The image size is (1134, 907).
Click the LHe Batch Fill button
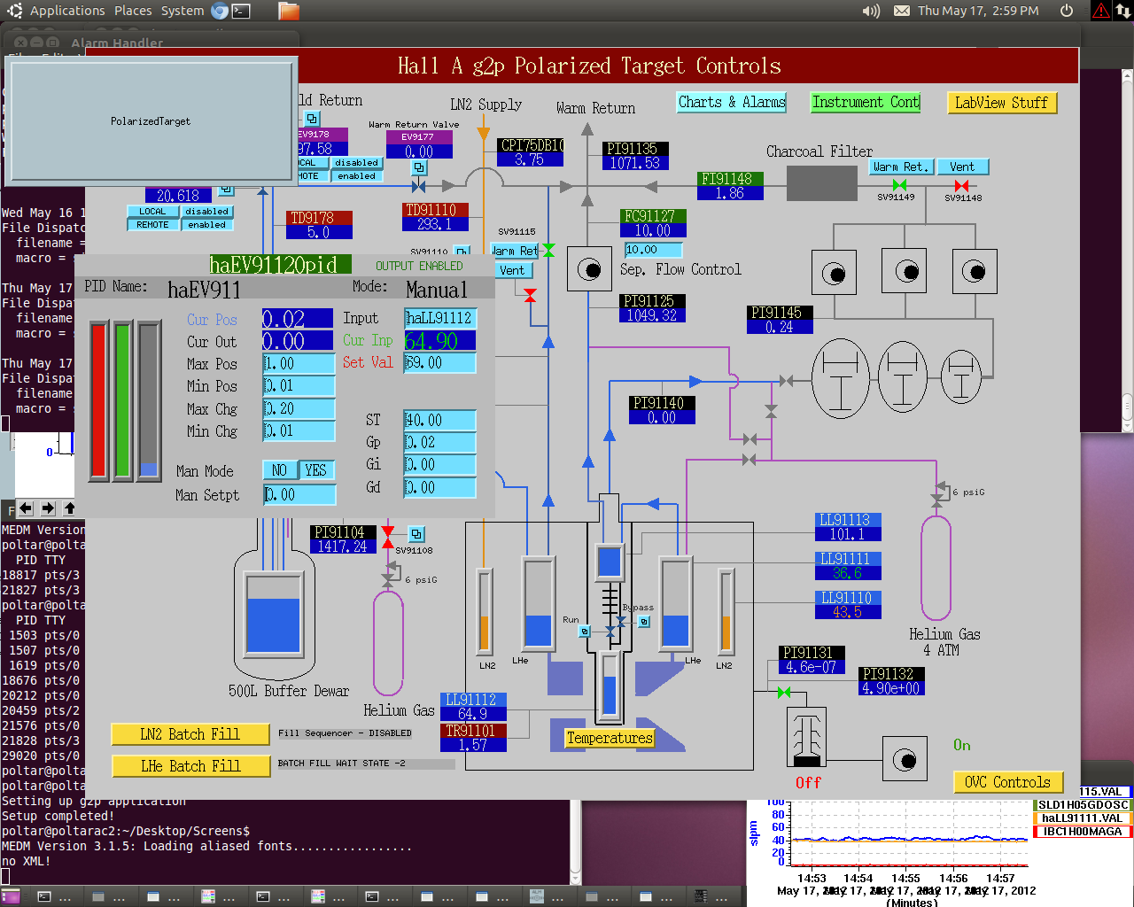[190, 766]
